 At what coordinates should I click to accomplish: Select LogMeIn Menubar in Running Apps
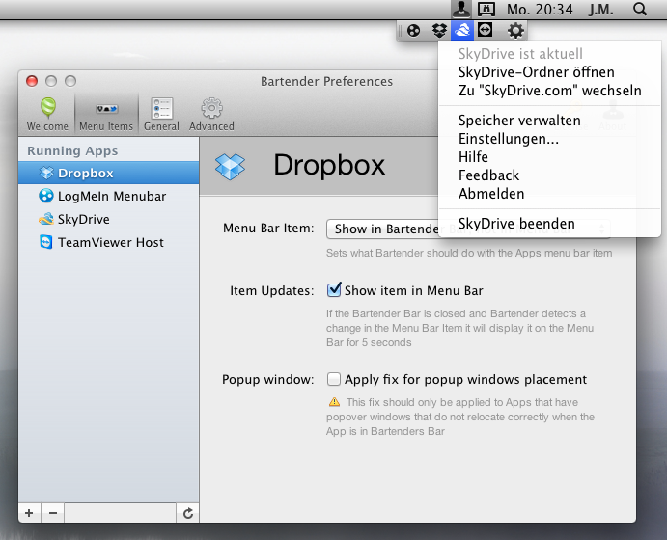108,196
